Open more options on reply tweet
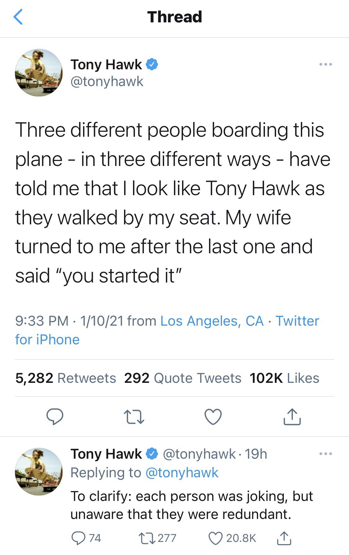 [x=326, y=454]
